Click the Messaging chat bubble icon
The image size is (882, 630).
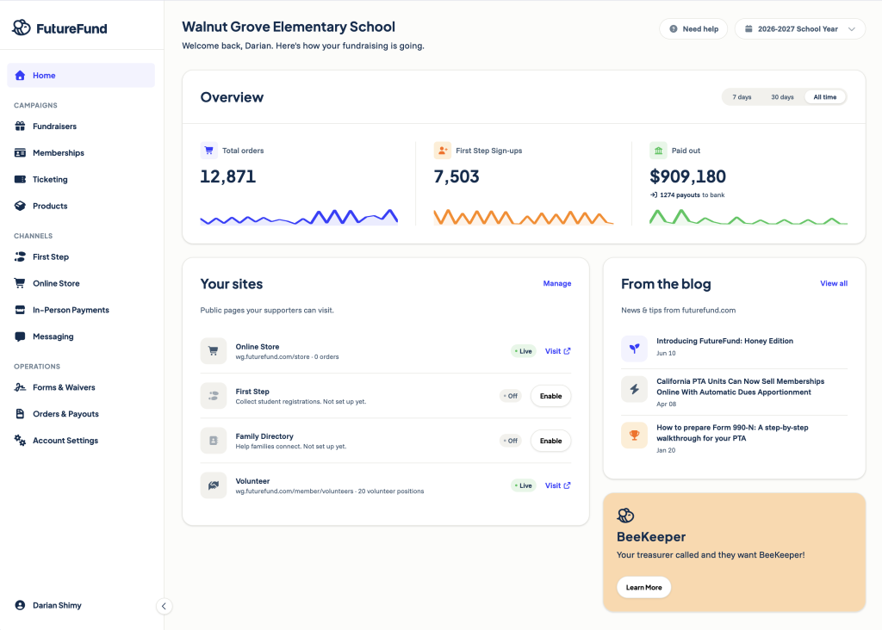[x=21, y=337]
